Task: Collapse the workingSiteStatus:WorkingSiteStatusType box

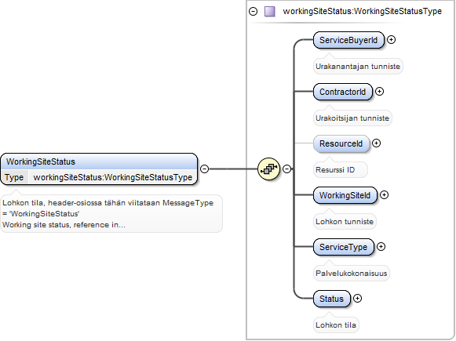Action: pos(254,12)
